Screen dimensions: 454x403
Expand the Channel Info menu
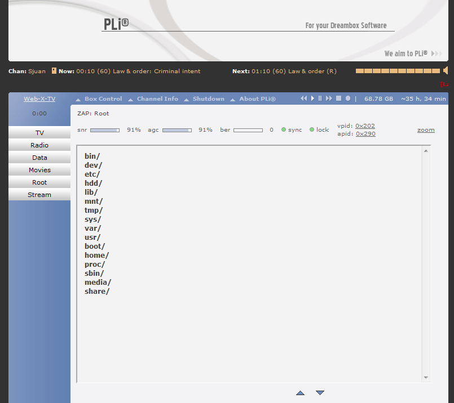click(157, 98)
